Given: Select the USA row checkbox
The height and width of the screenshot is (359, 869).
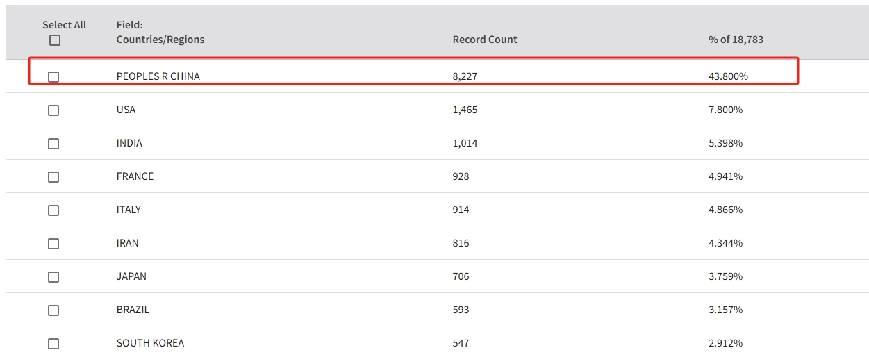Looking at the screenshot, I should [x=53, y=110].
